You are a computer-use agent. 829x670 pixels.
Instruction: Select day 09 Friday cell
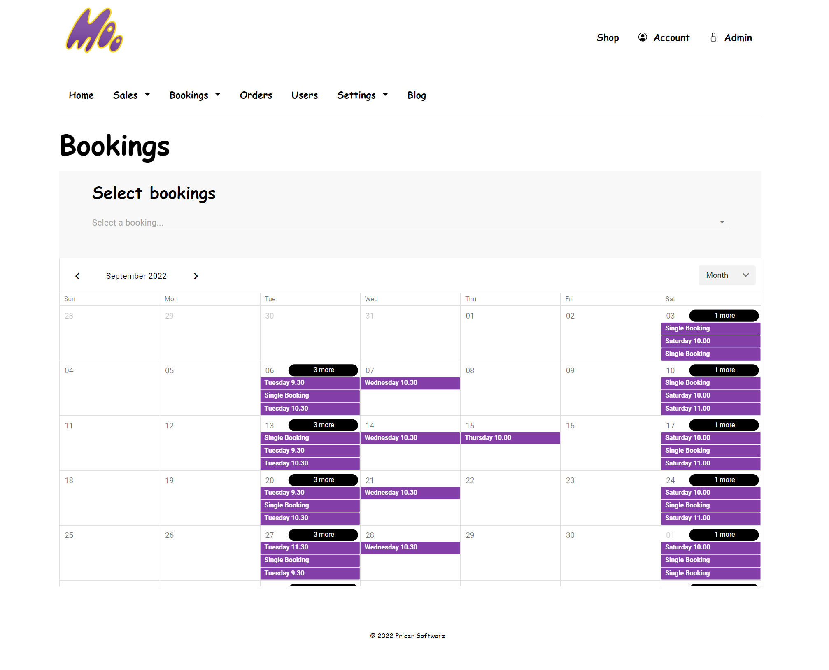(x=610, y=388)
